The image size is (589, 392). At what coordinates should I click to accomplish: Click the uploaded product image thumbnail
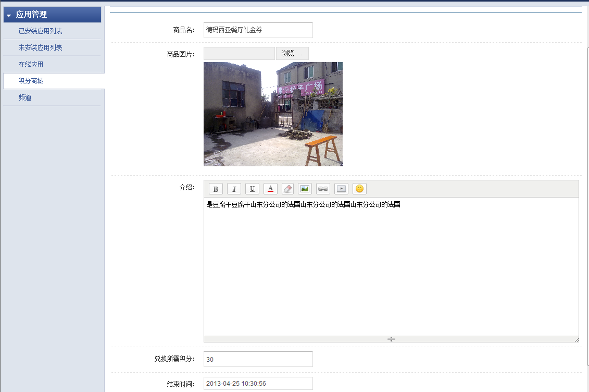273,114
